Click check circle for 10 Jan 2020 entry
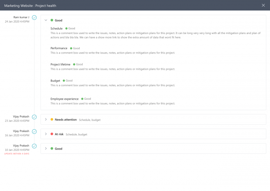Screen dimensions: 270x191 coord(34,146)
